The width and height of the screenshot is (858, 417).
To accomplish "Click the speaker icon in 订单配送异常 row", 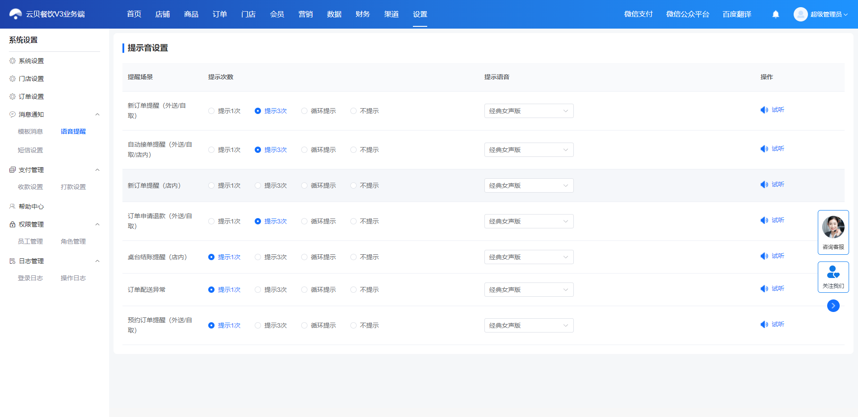I will (764, 289).
